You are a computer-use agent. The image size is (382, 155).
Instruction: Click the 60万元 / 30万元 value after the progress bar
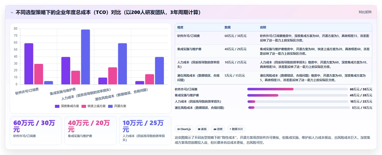(361, 89)
